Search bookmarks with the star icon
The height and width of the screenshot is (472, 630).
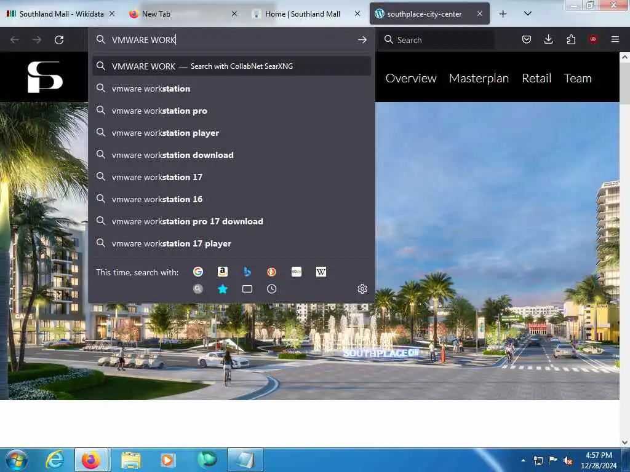point(223,289)
